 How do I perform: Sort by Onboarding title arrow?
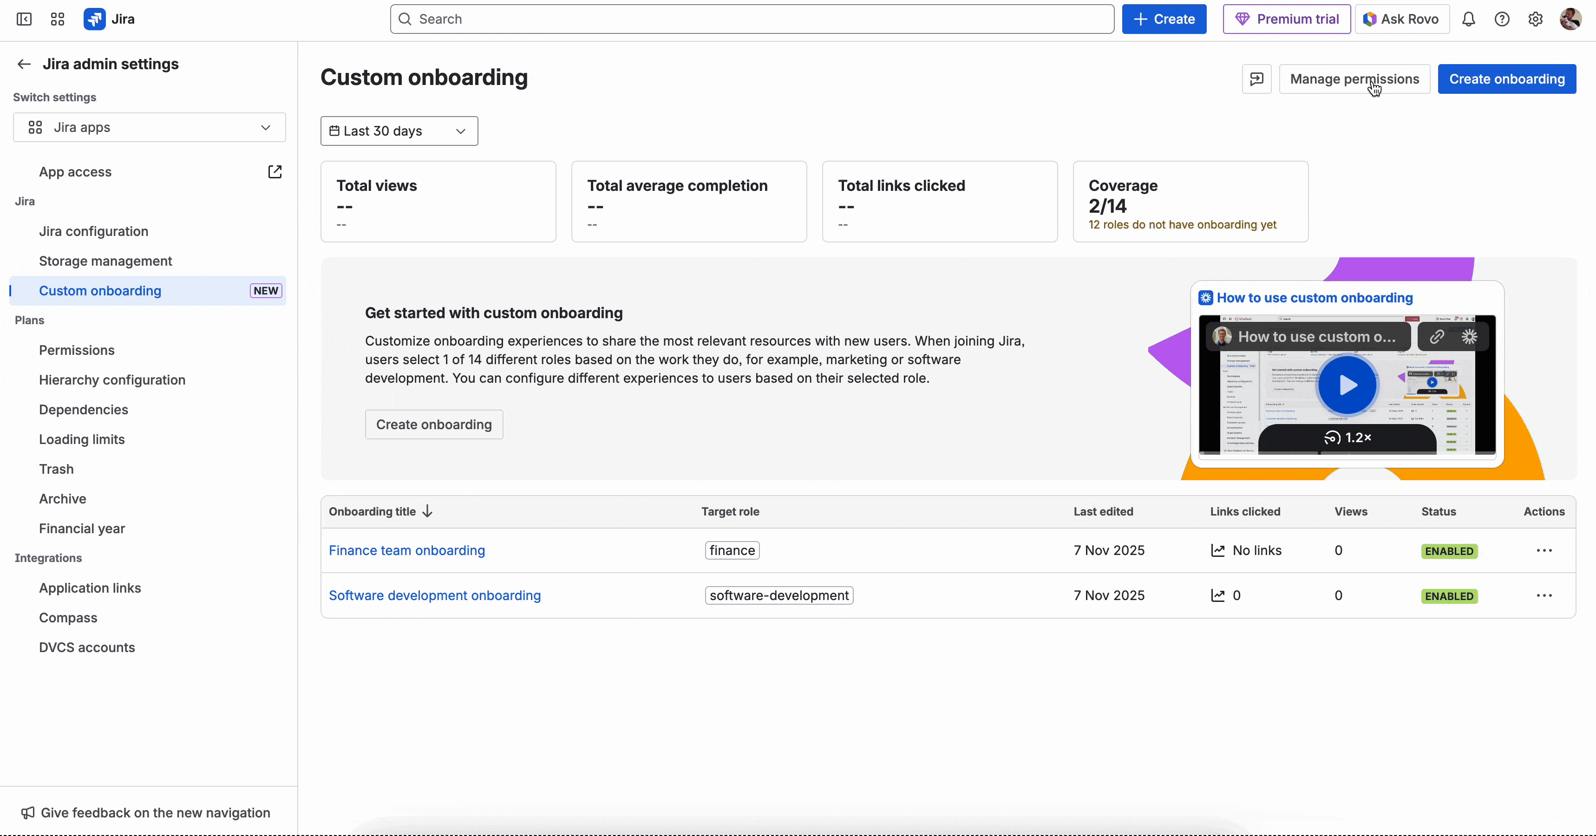(427, 511)
